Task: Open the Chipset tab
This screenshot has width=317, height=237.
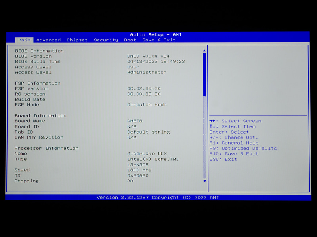Action: (77, 40)
